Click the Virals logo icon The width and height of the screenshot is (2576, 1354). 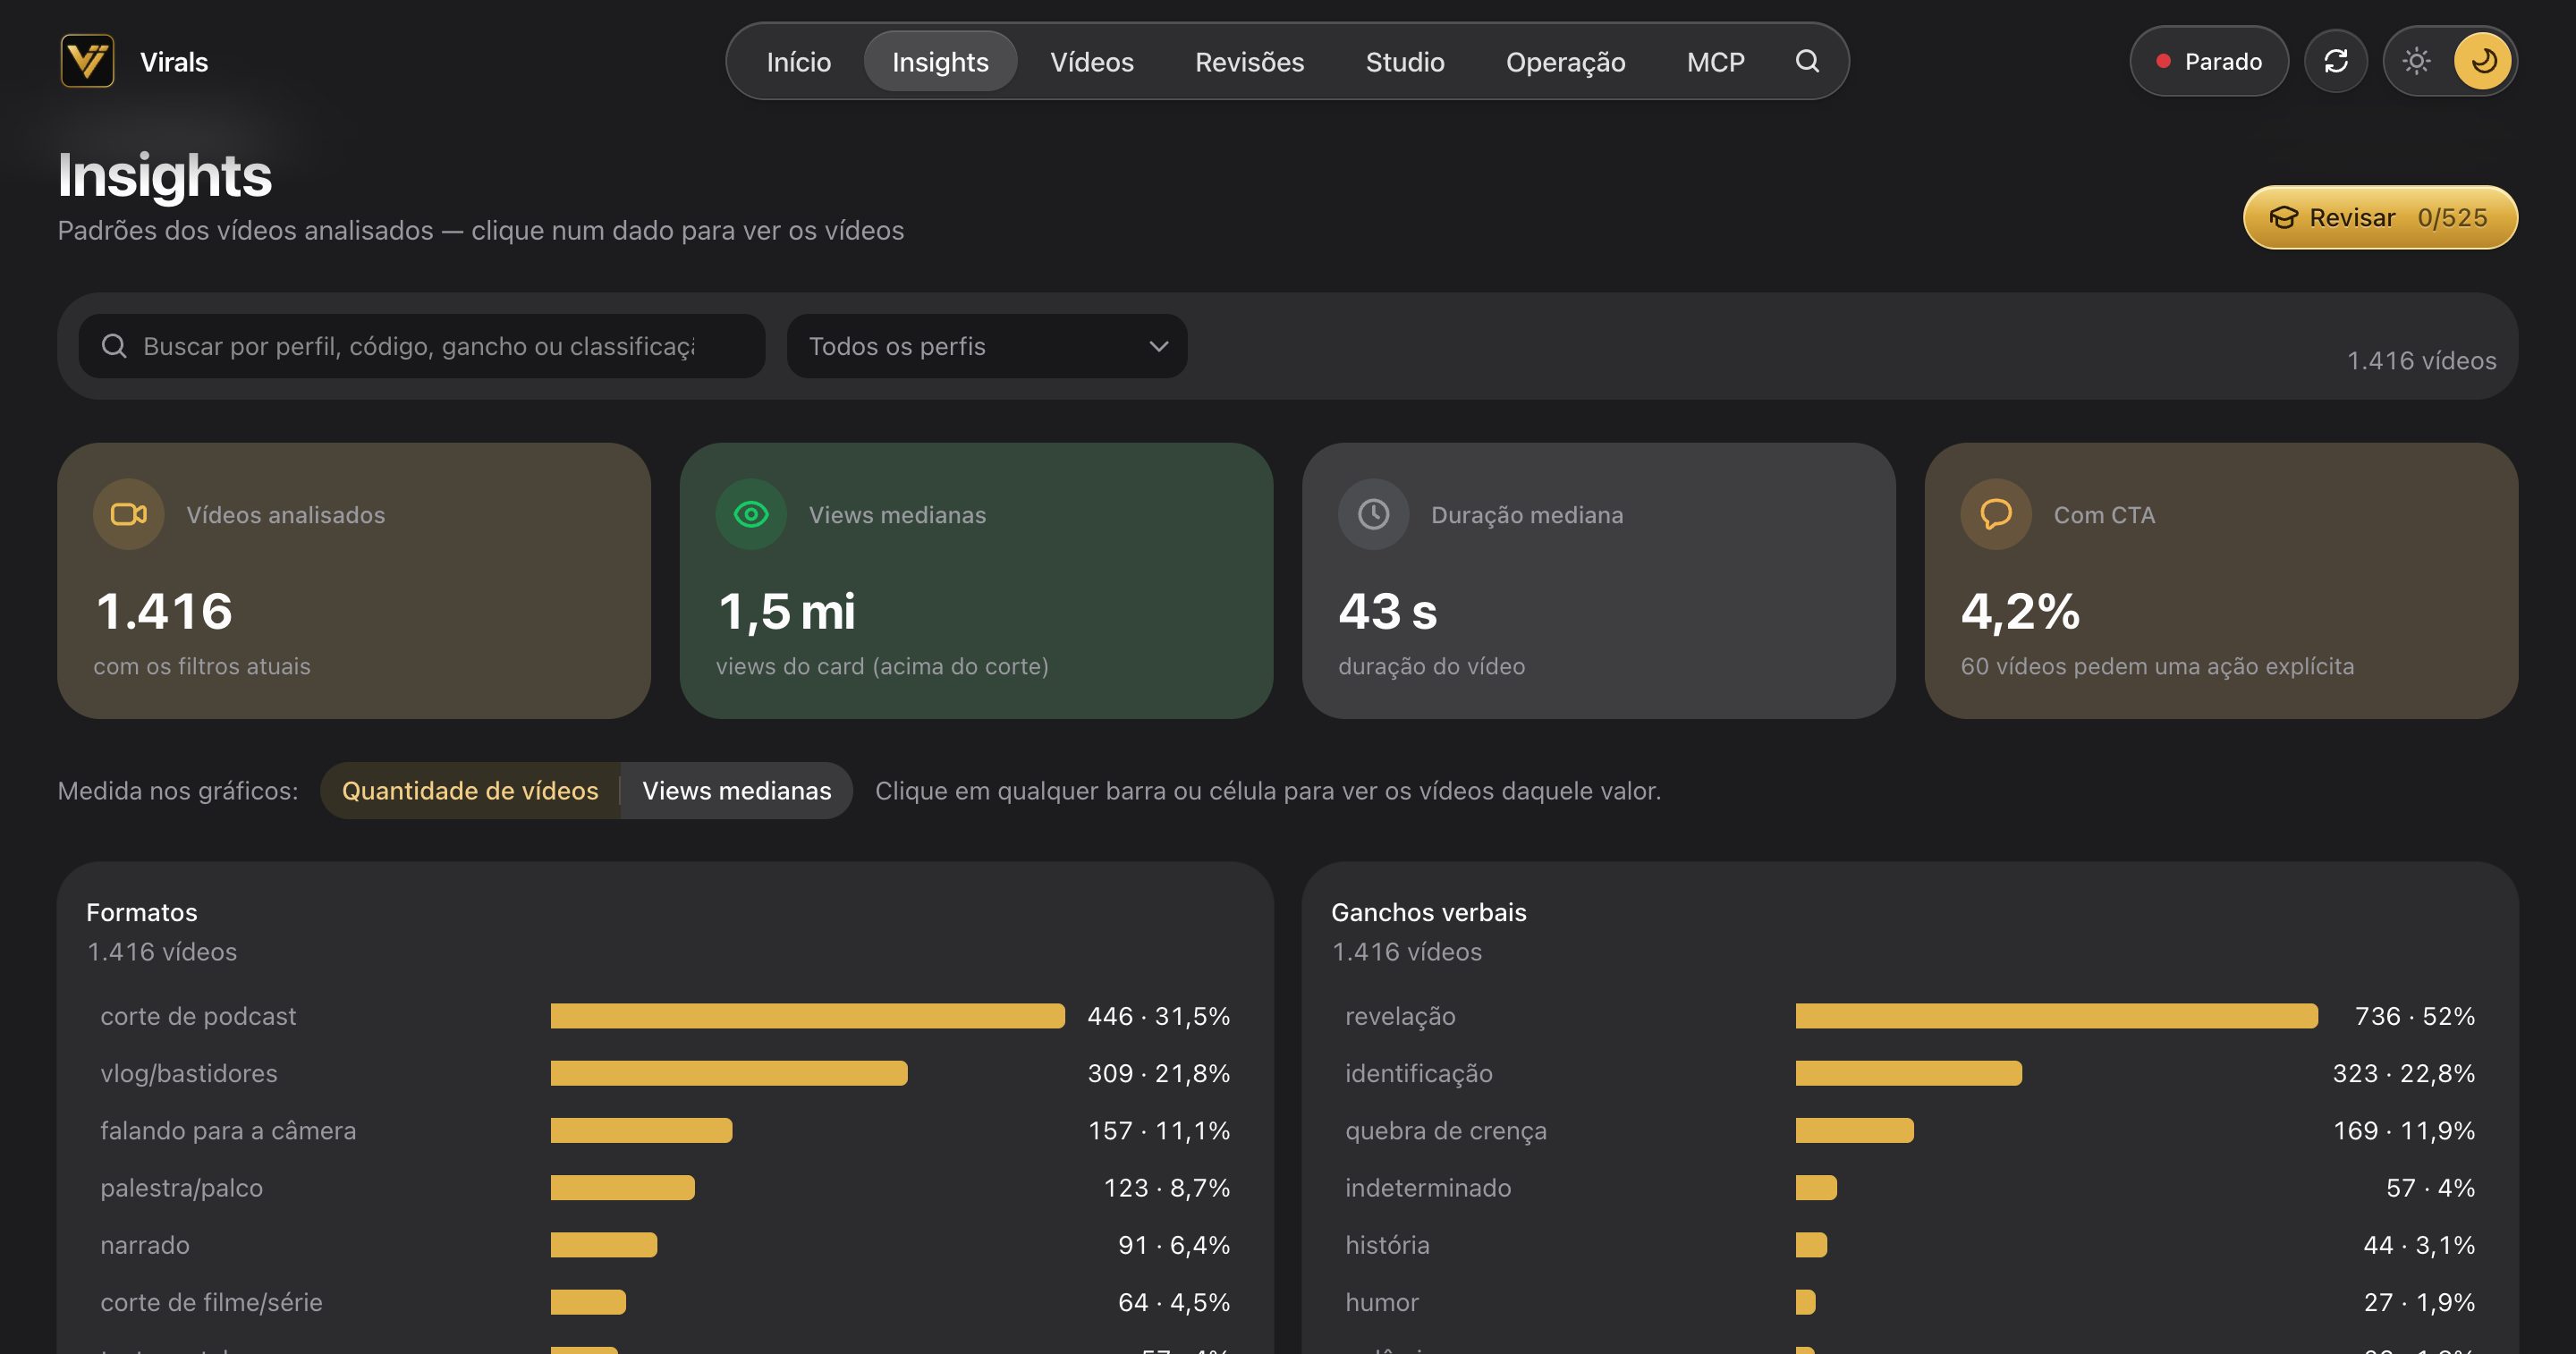point(87,61)
